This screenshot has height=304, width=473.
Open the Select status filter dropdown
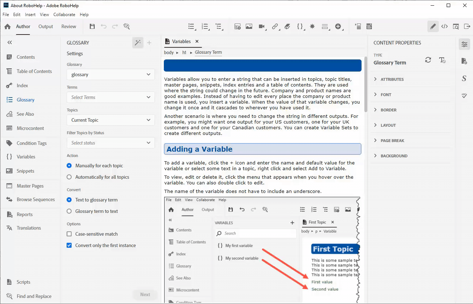tap(111, 143)
